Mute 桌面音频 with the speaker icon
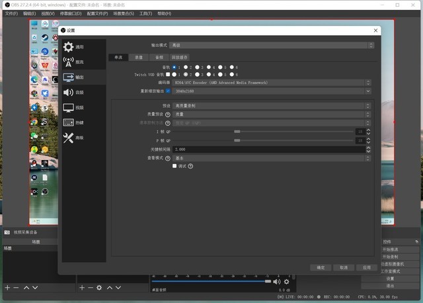 pyautogui.click(x=276, y=282)
